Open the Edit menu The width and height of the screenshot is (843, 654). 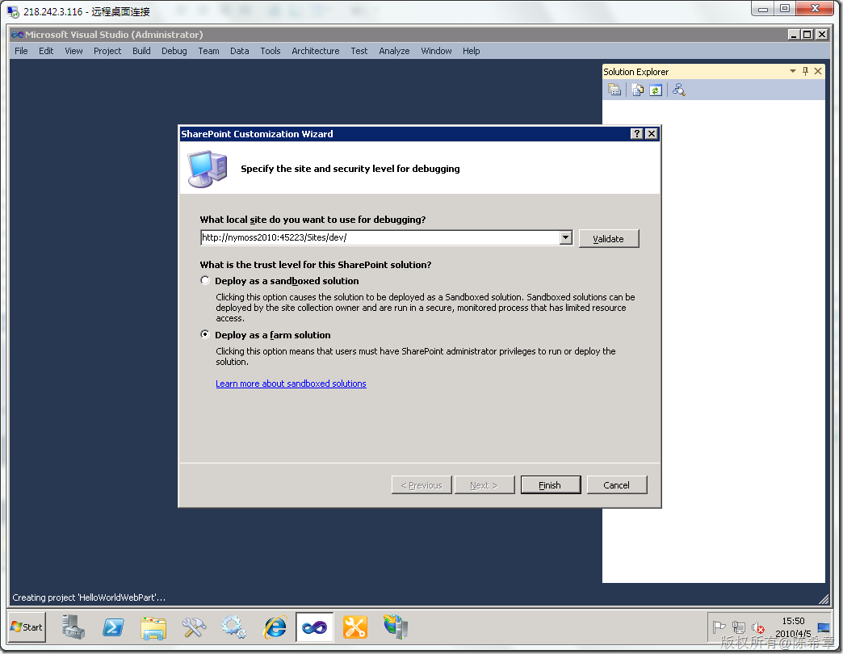point(46,51)
